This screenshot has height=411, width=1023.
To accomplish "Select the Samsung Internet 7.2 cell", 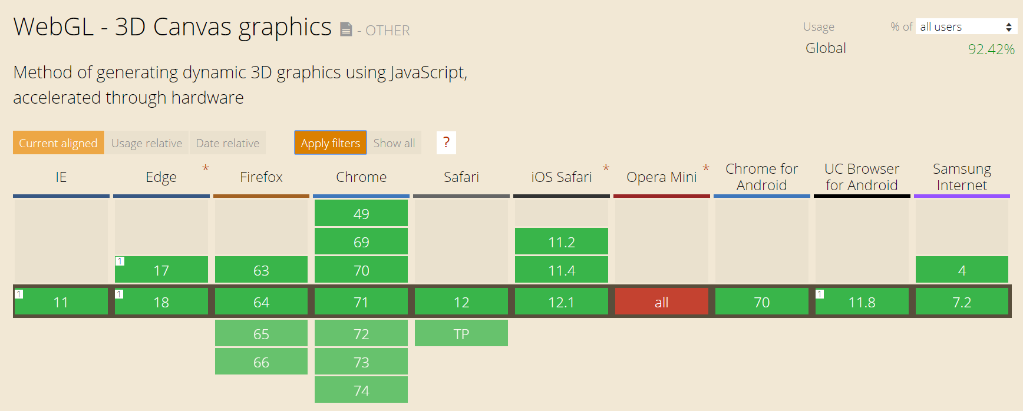I will tap(962, 301).
